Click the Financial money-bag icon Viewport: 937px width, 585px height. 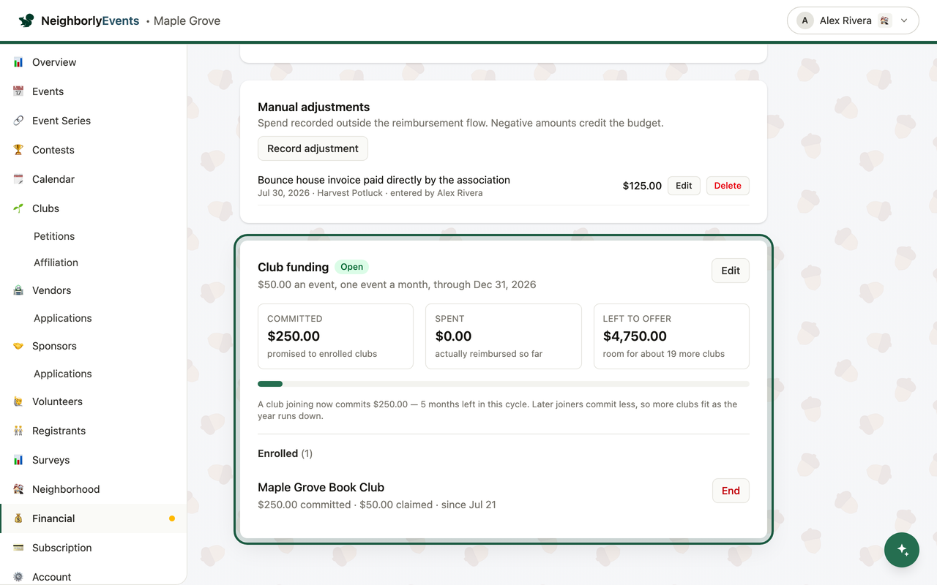18,518
